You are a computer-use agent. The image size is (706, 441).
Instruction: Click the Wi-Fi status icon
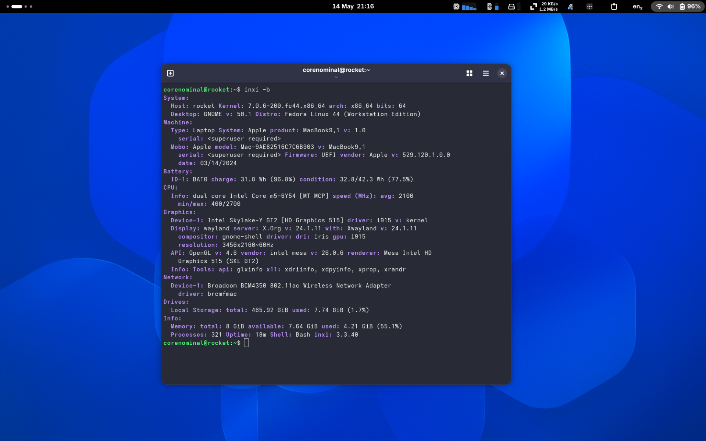pyautogui.click(x=659, y=7)
